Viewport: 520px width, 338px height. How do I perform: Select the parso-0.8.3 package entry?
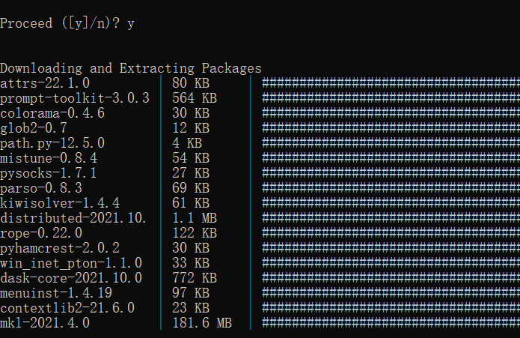(x=41, y=188)
